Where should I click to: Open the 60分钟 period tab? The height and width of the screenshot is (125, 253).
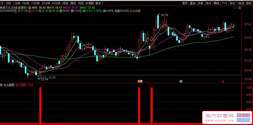pos(56,3)
